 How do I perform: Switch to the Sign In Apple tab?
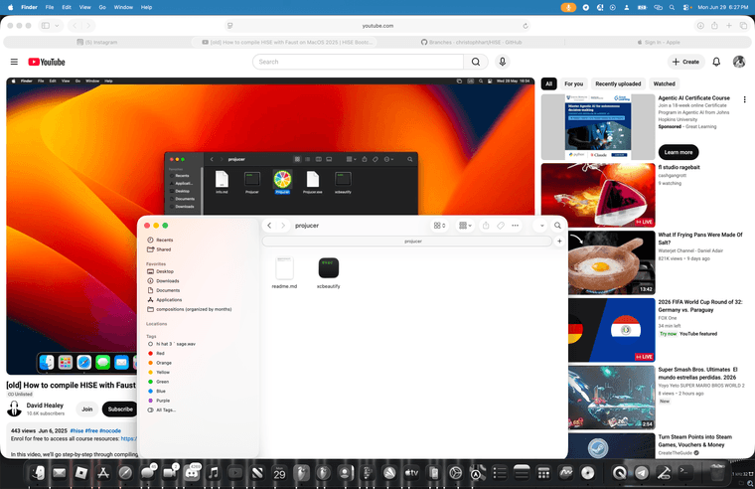(659, 43)
